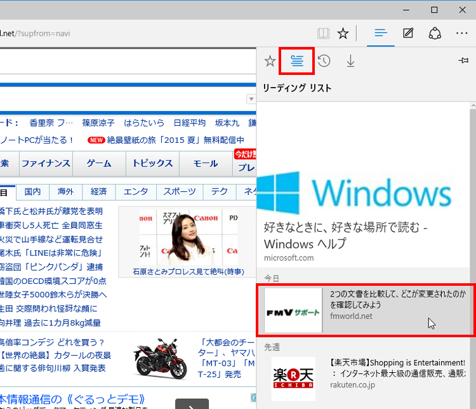This screenshot has width=476, height=409.
Task: Add page to favorites star
Action: (x=343, y=33)
